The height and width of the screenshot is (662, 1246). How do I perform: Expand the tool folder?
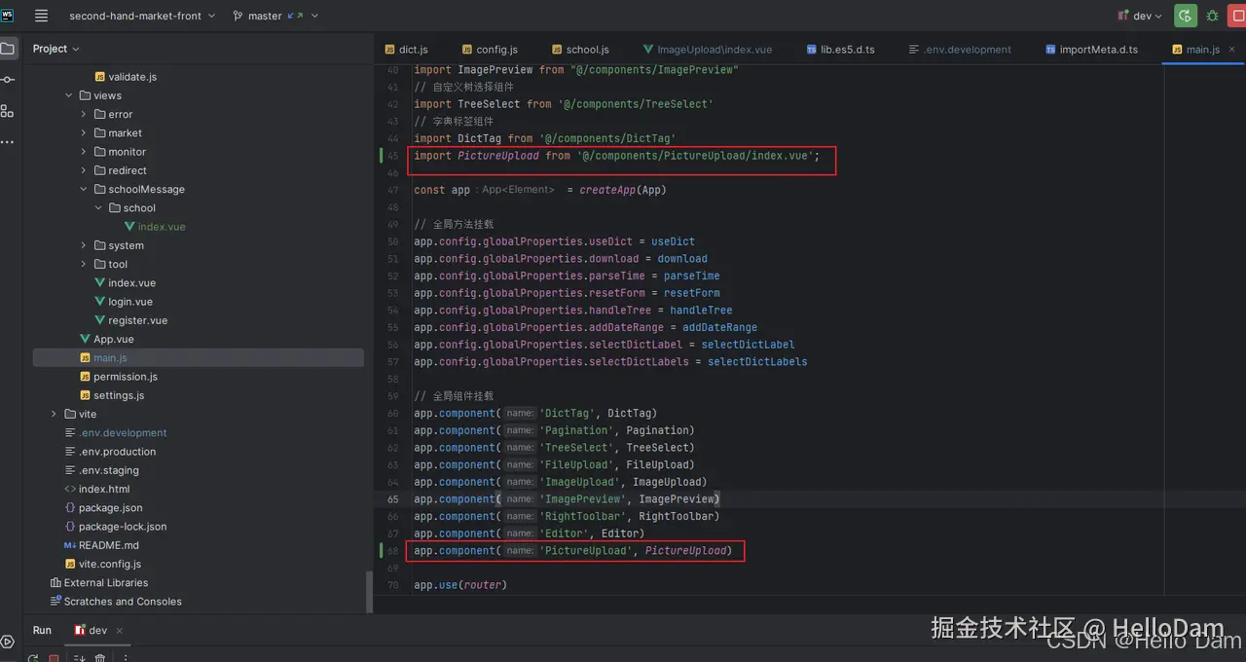click(84, 264)
